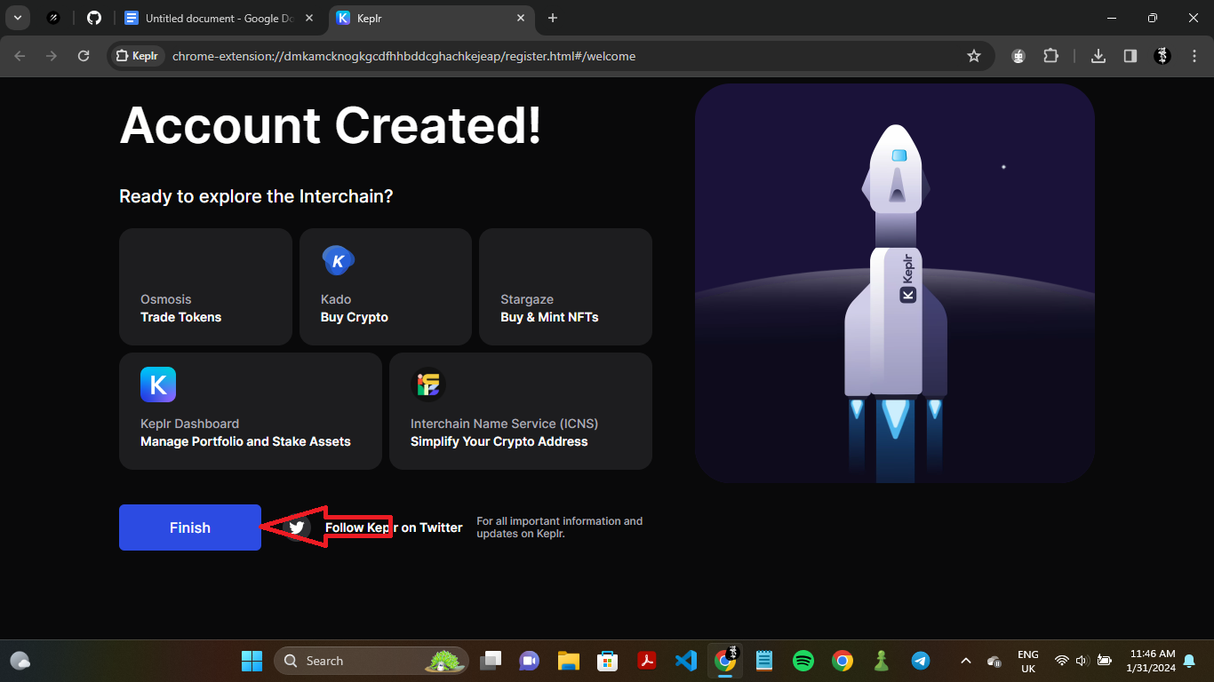
Task: Click the volume speaker icon in tray
Action: 1082,661
